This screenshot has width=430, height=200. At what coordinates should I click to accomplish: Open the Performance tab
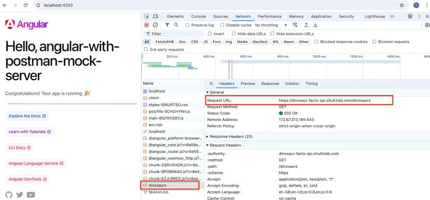pos(270,17)
